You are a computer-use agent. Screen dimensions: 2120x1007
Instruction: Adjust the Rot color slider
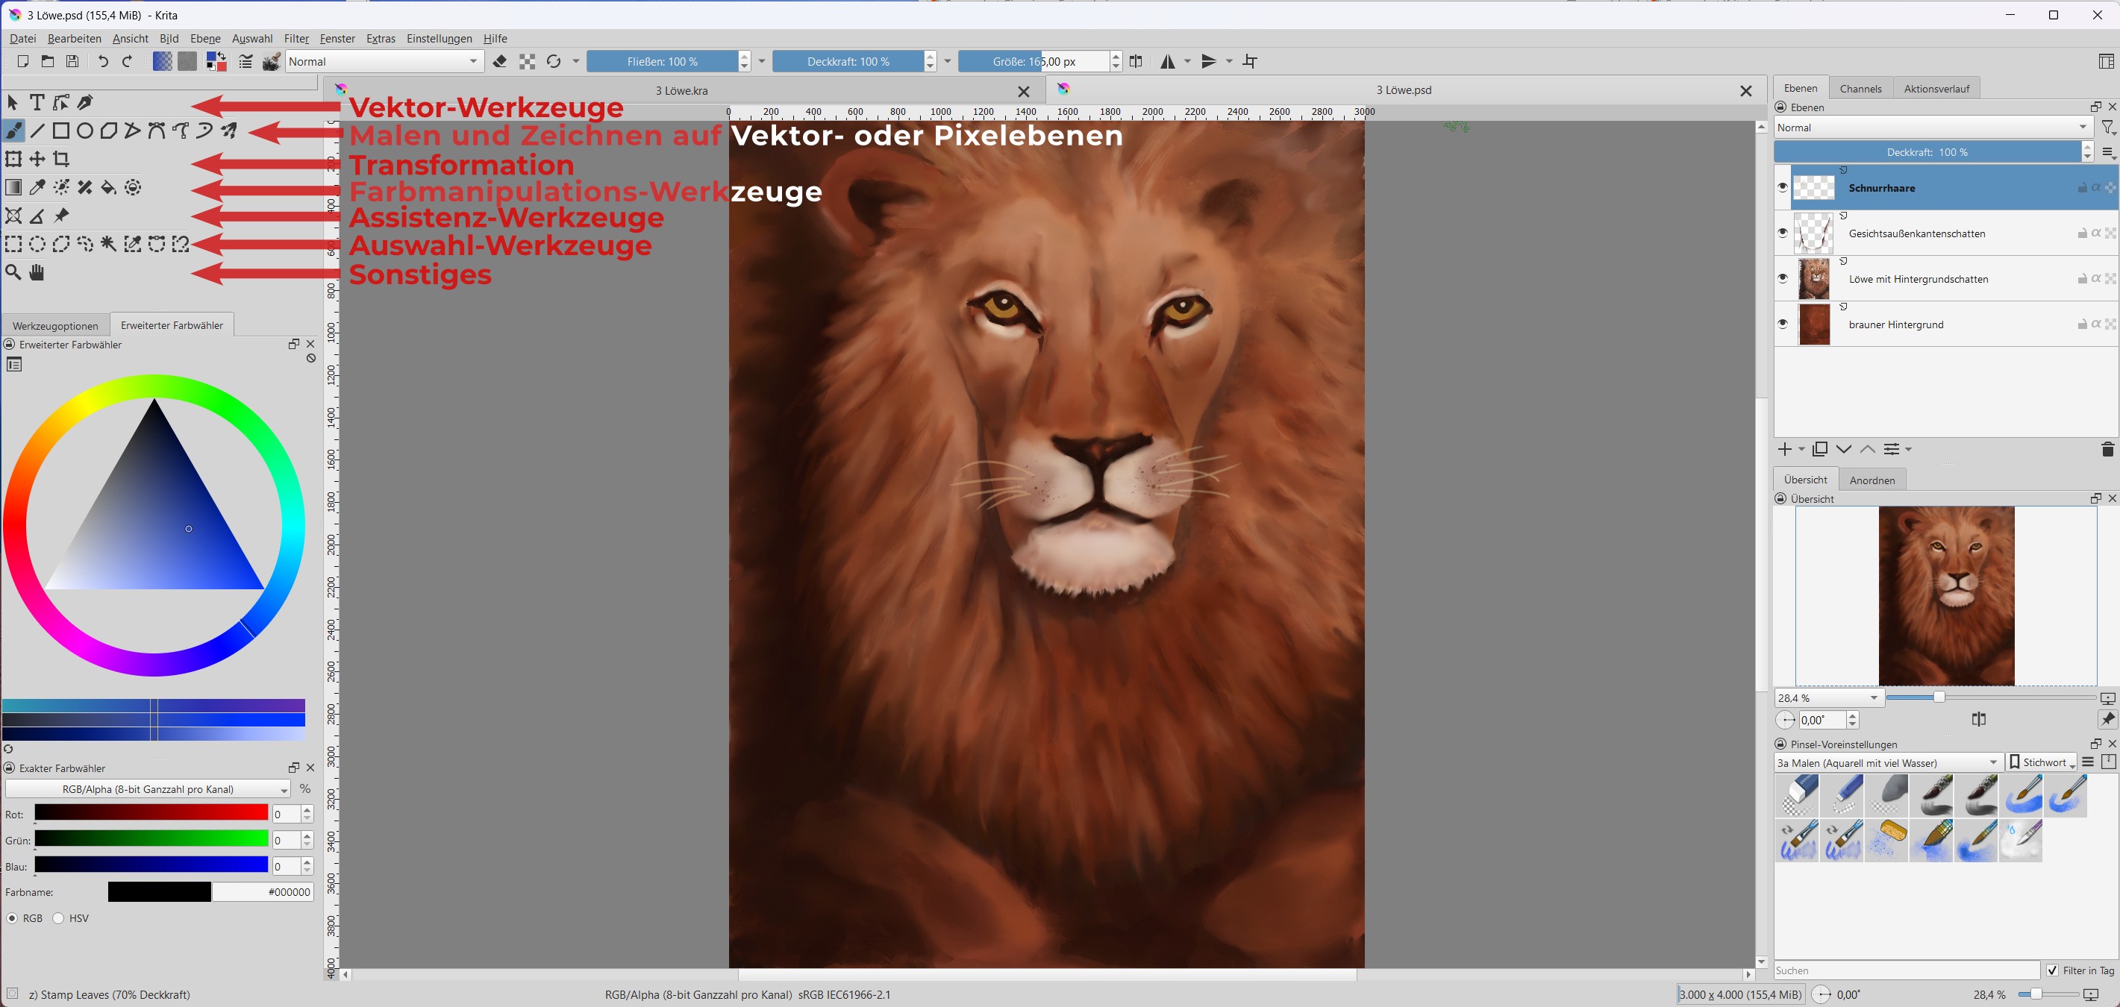(x=151, y=814)
